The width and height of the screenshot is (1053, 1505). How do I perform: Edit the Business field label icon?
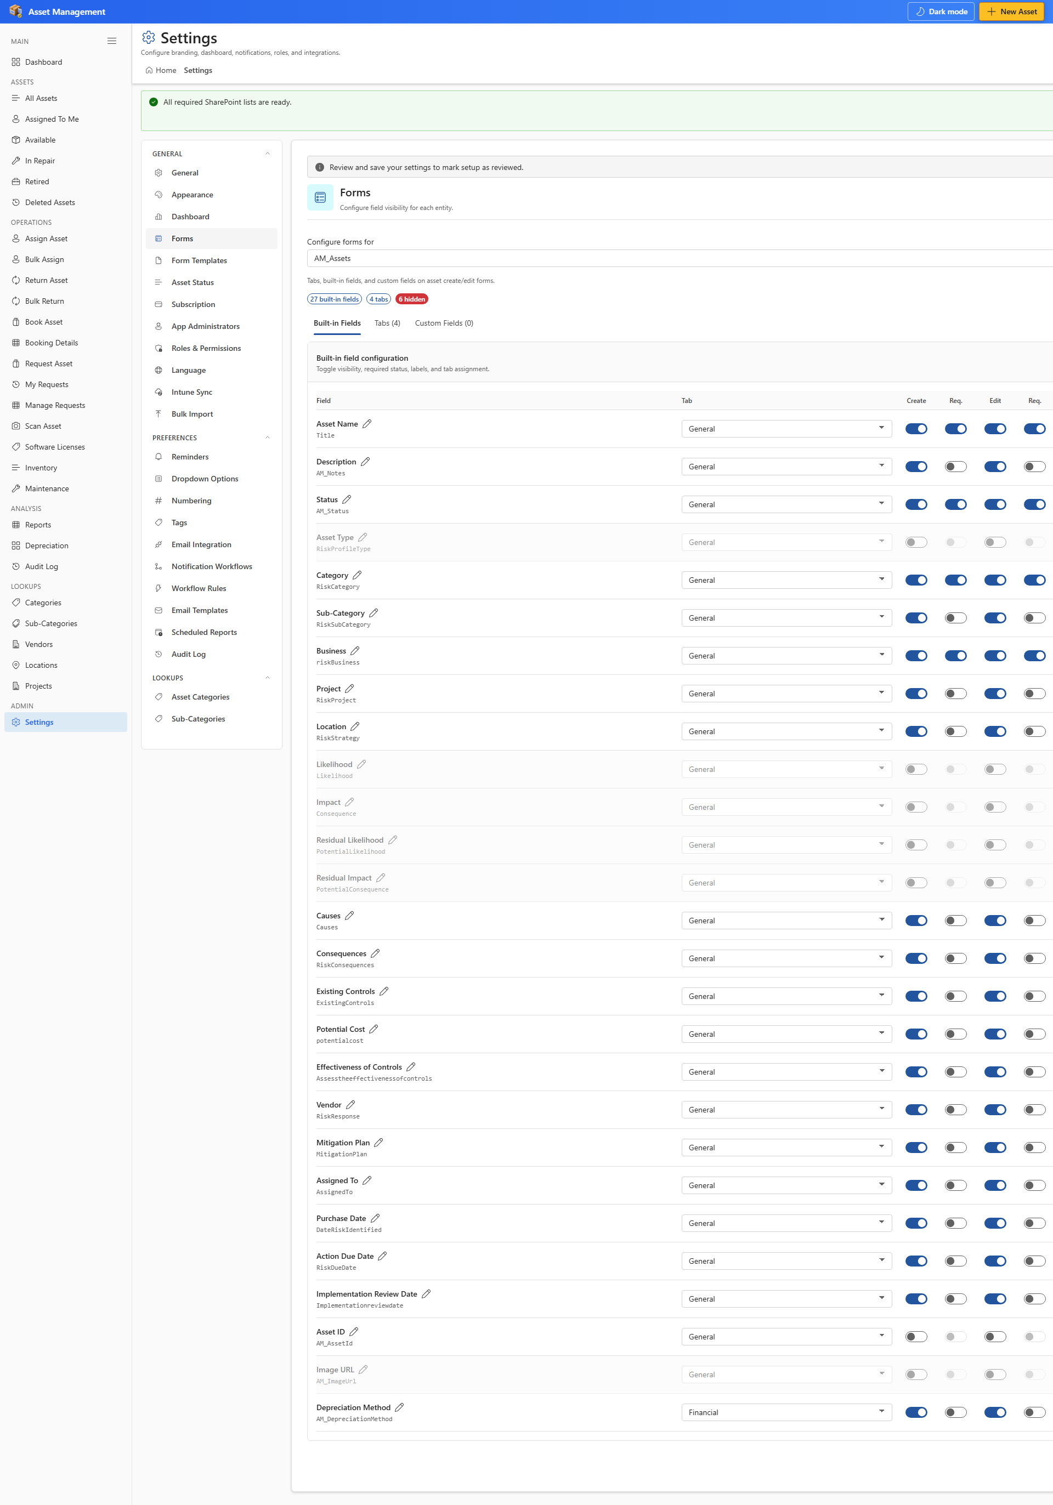[x=355, y=651]
